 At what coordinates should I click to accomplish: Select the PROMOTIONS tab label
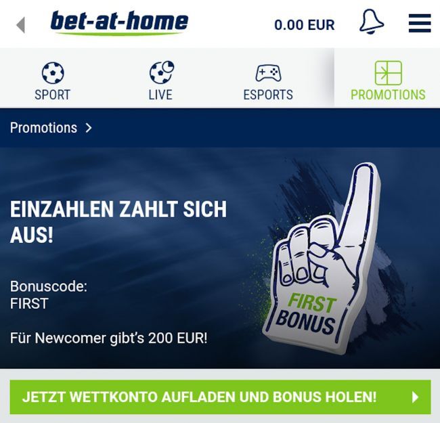[388, 95]
